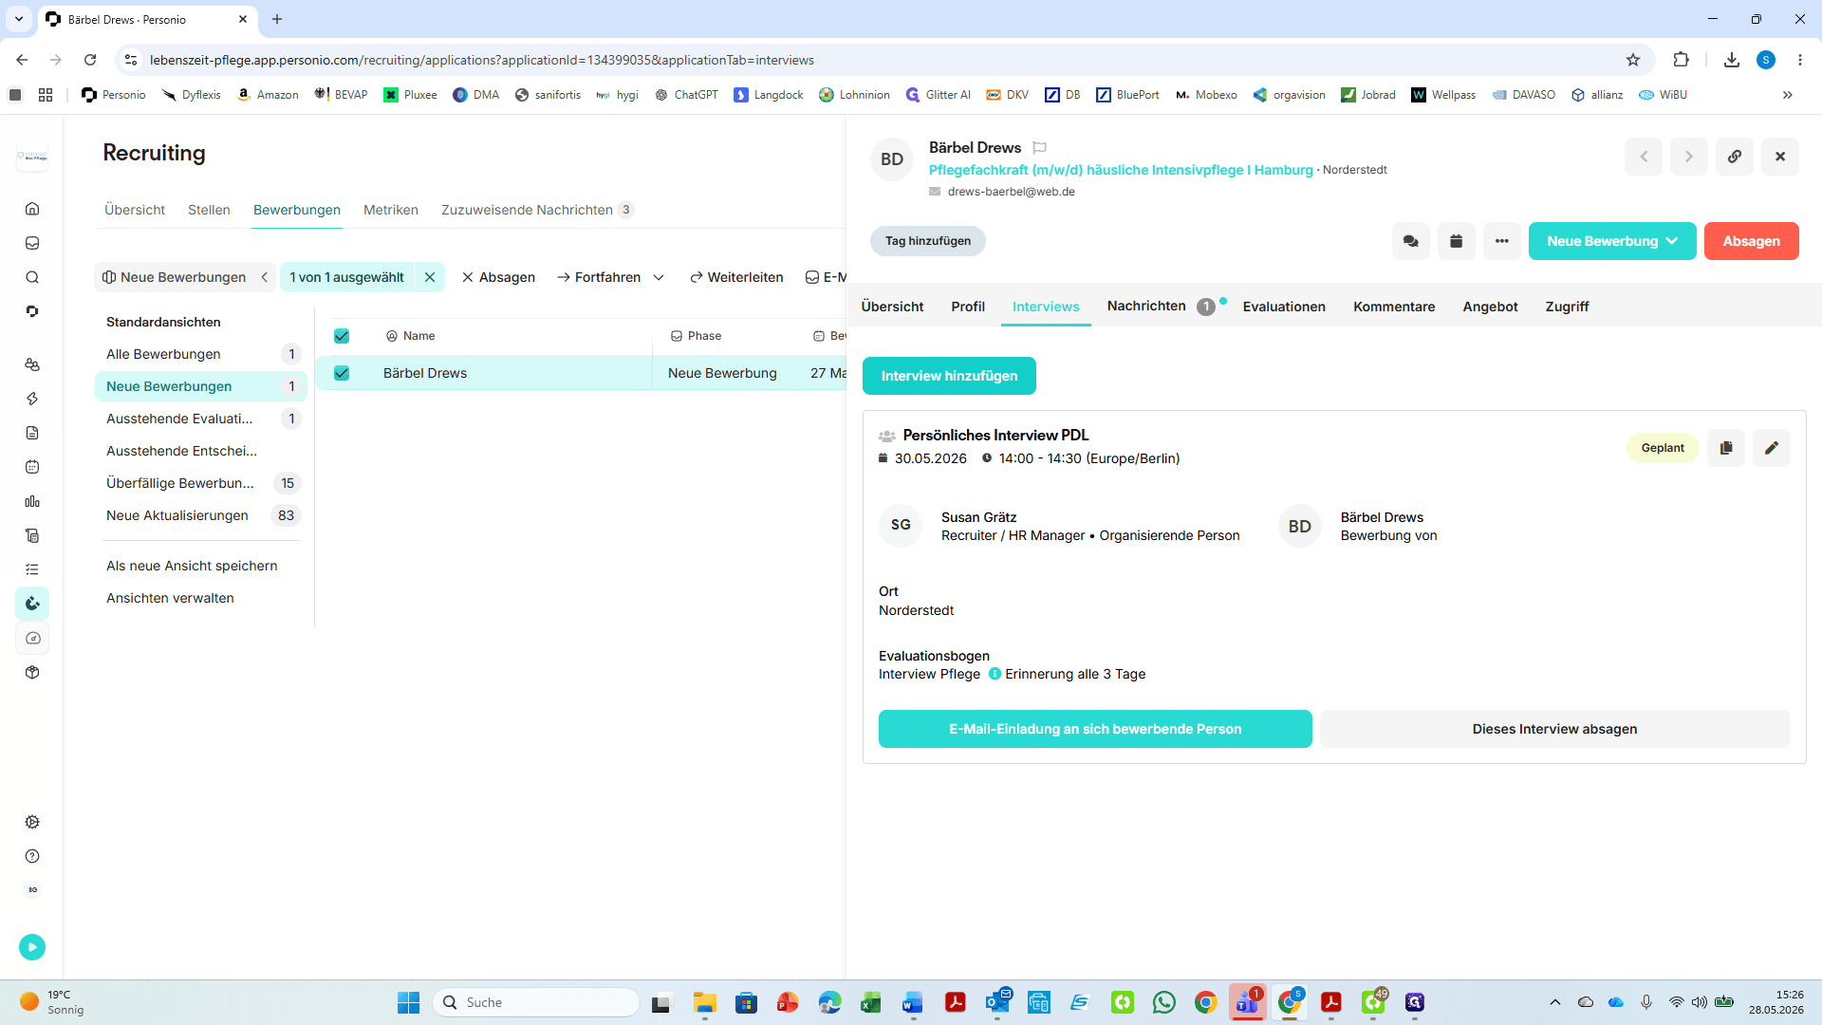This screenshot has height=1025, width=1822.
Task: Open the Evaluationen tab
Action: [x=1284, y=307]
